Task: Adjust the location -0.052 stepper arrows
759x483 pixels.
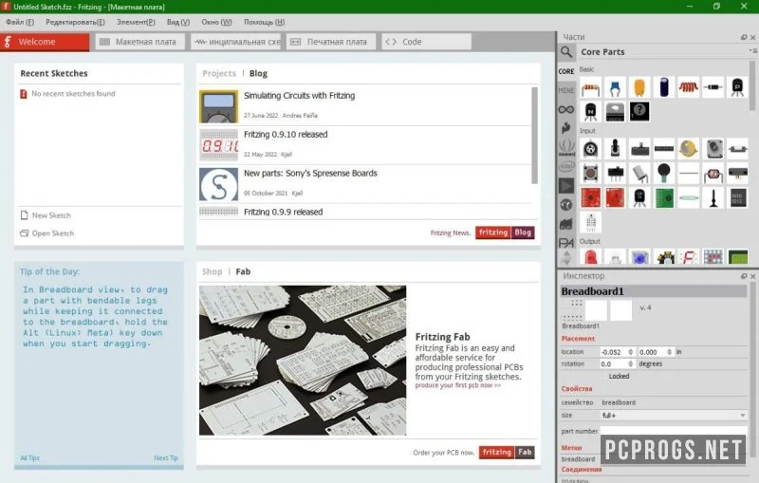Action: click(630, 352)
